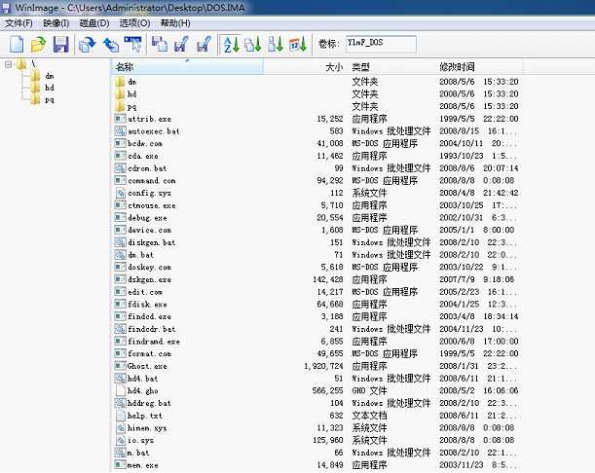Select the ctmouse.exe file name
The image size is (595, 473).
pyautogui.click(x=151, y=205)
